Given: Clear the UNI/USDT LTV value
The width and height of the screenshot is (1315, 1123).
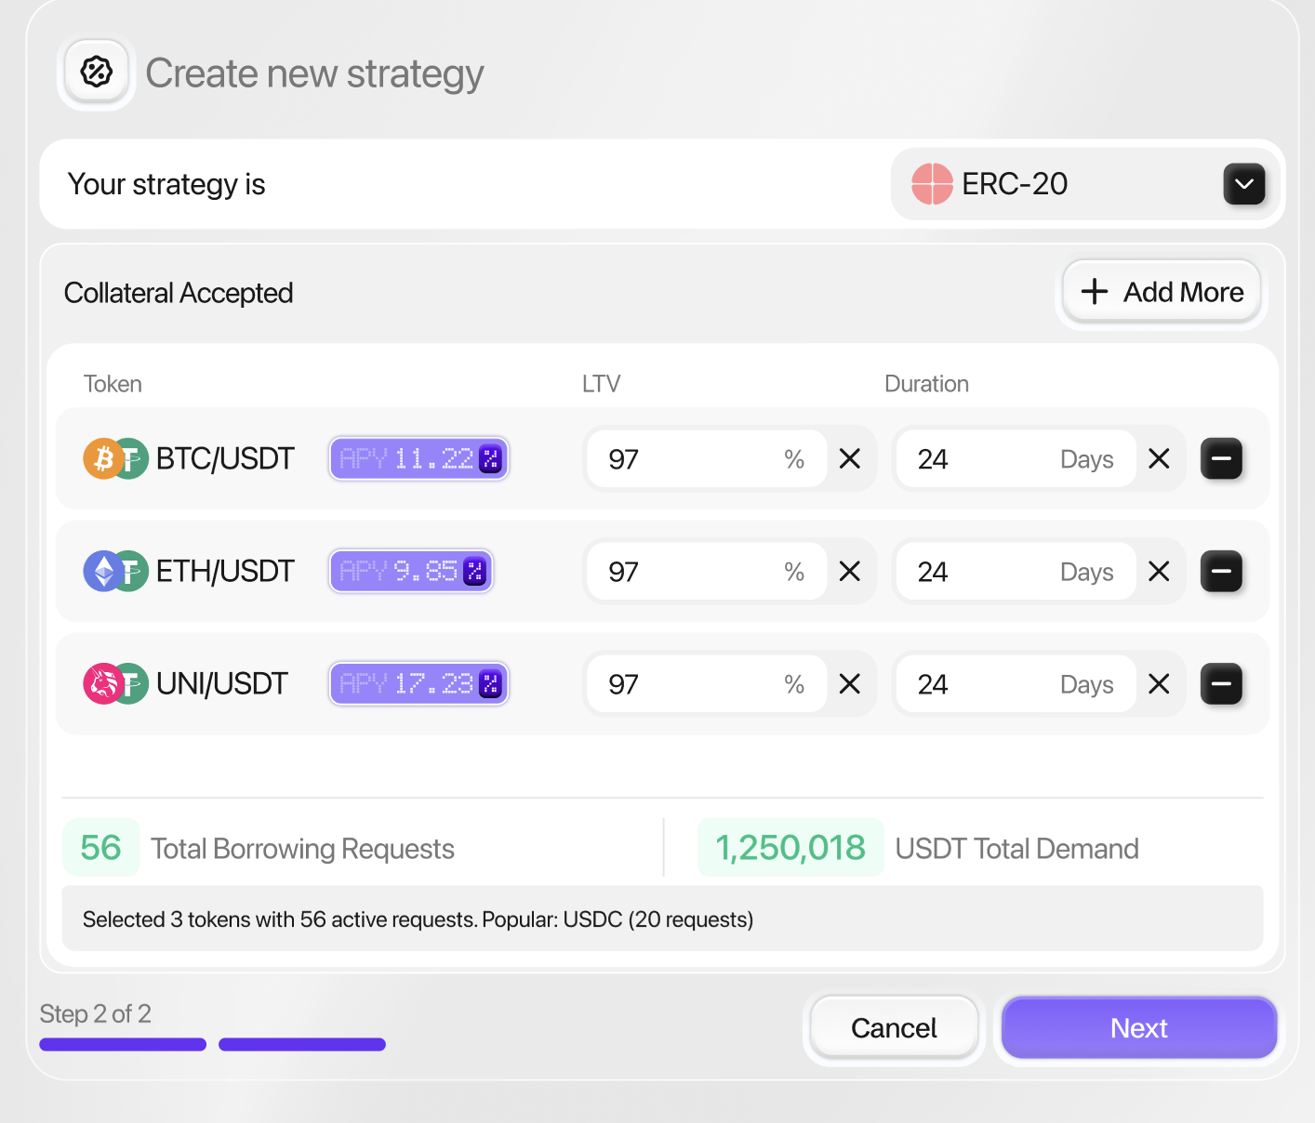Looking at the screenshot, I should point(849,684).
